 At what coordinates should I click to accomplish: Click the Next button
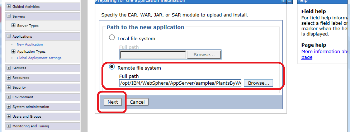click(x=113, y=102)
